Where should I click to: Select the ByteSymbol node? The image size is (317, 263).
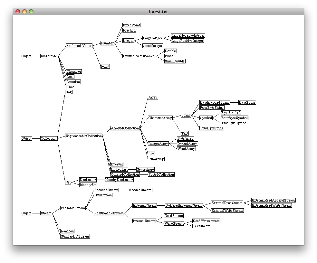[231, 113]
